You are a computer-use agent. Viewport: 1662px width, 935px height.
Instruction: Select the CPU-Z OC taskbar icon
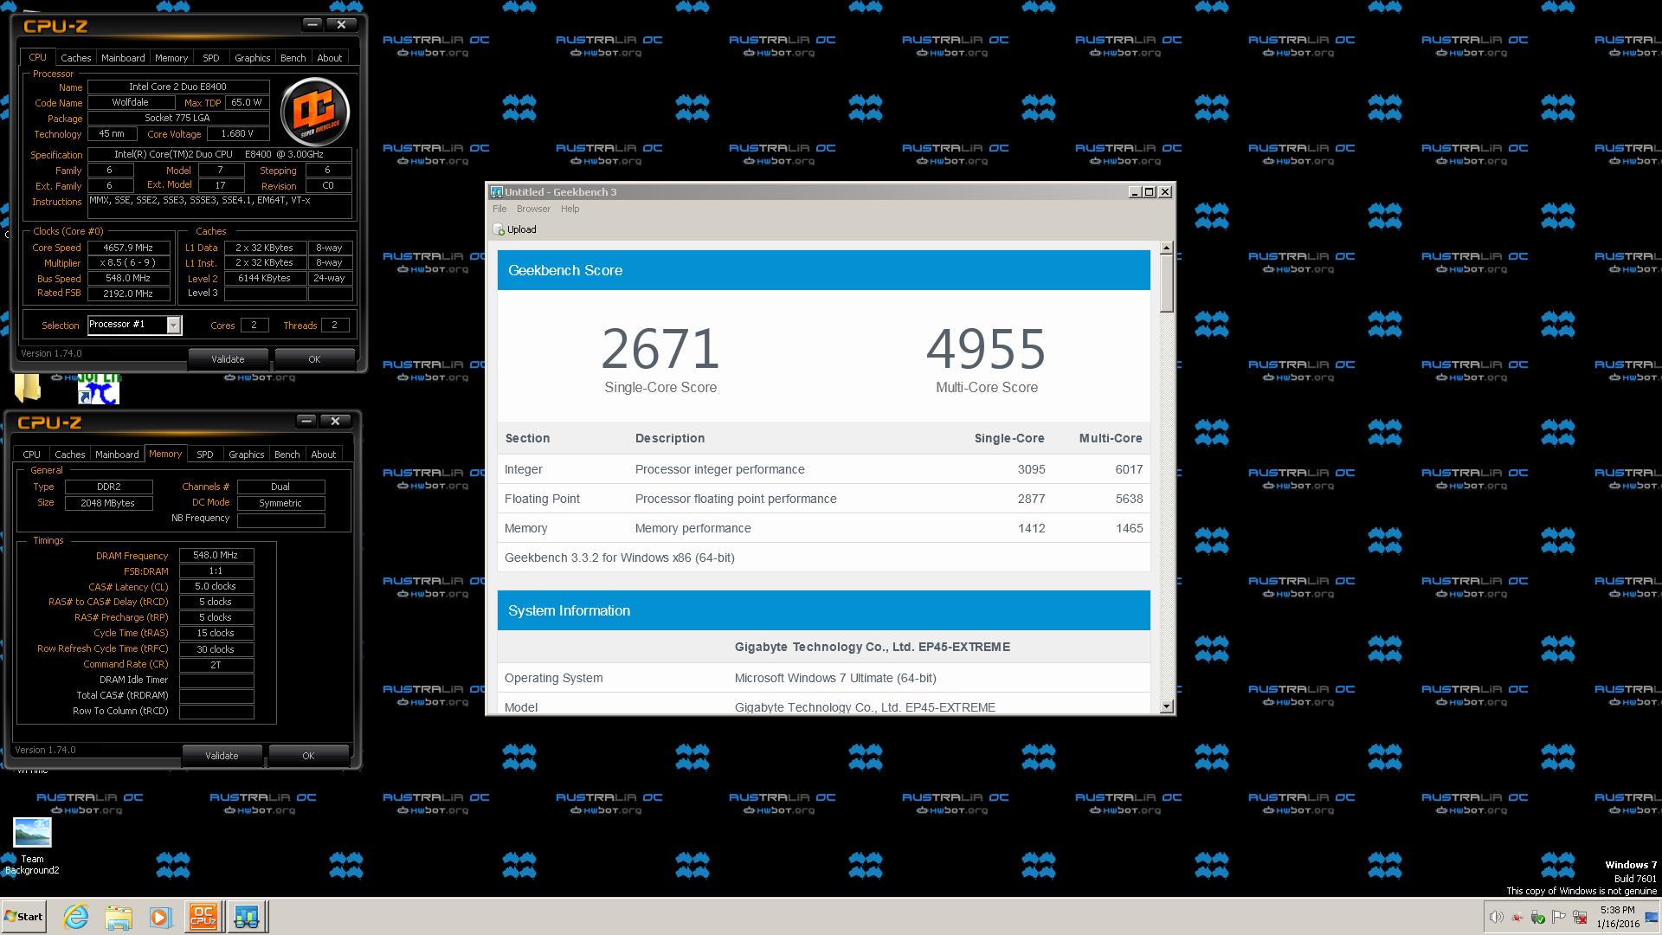[x=203, y=917]
